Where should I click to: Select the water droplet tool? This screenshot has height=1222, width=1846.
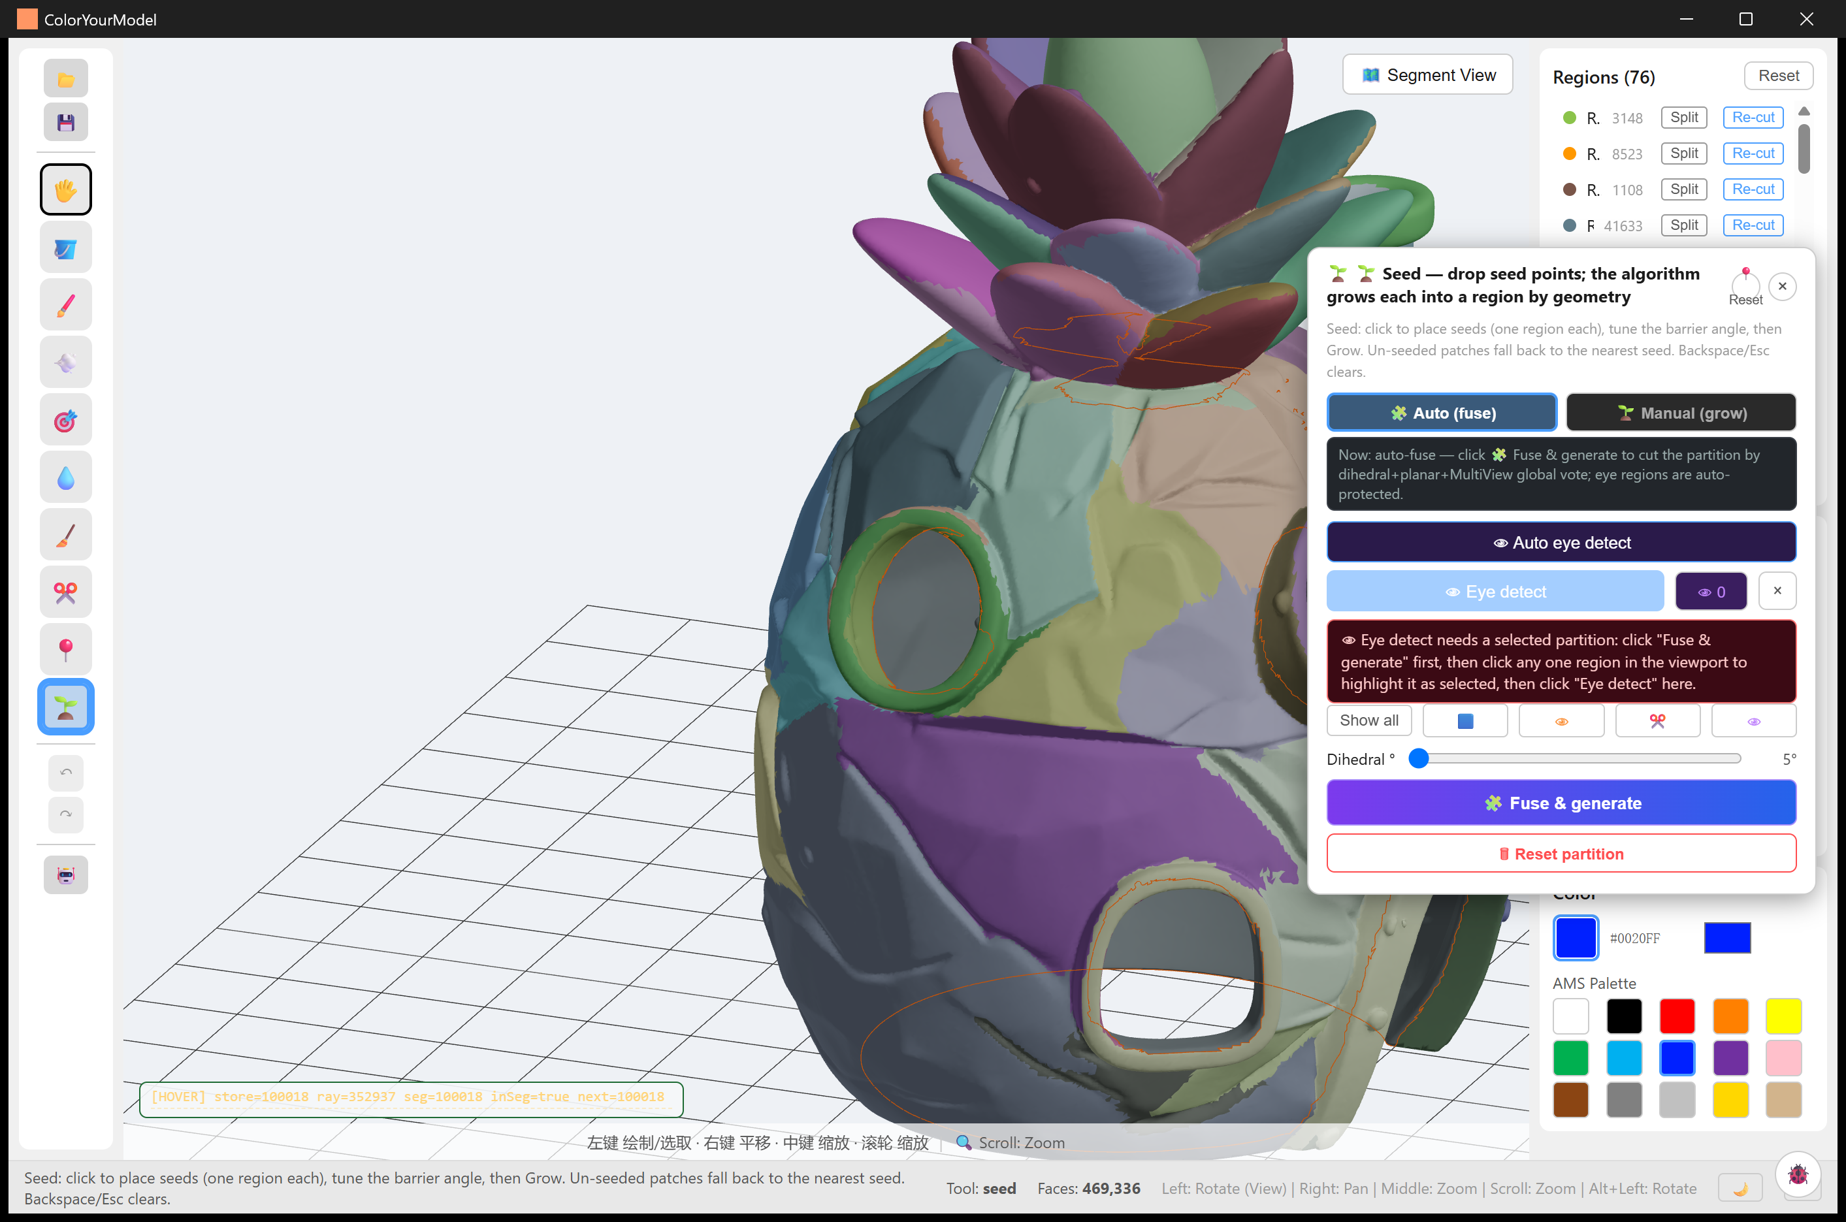coord(65,477)
